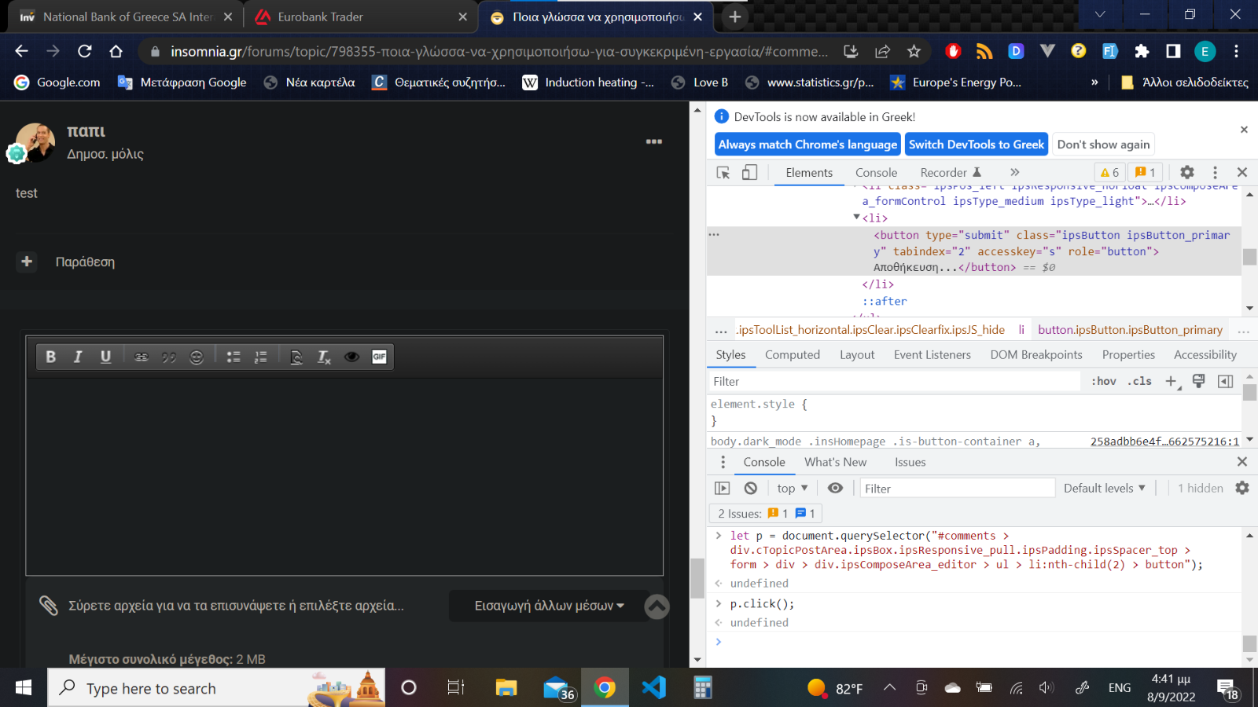This screenshot has height=707, width=1258.
Task: Show more DevTools tabs with chevrons
Action: pyautogui.click(x=1015, y=172)
